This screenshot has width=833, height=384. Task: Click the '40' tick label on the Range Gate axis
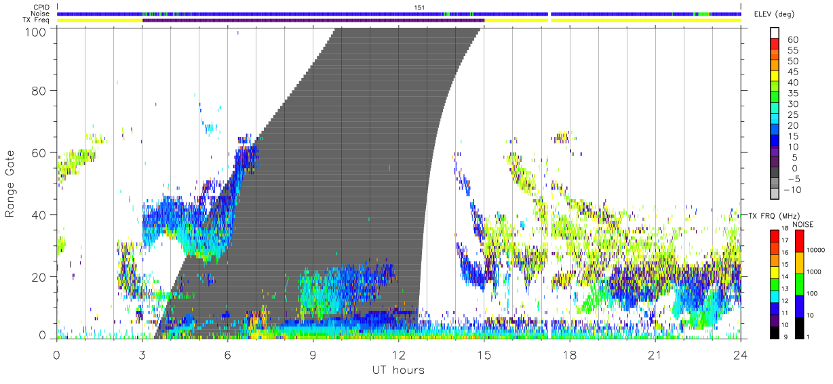point(41,215)
